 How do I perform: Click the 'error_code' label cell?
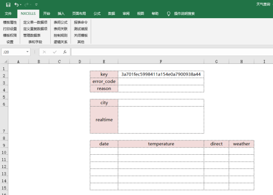pyautogui.click(x=104, y=82)
